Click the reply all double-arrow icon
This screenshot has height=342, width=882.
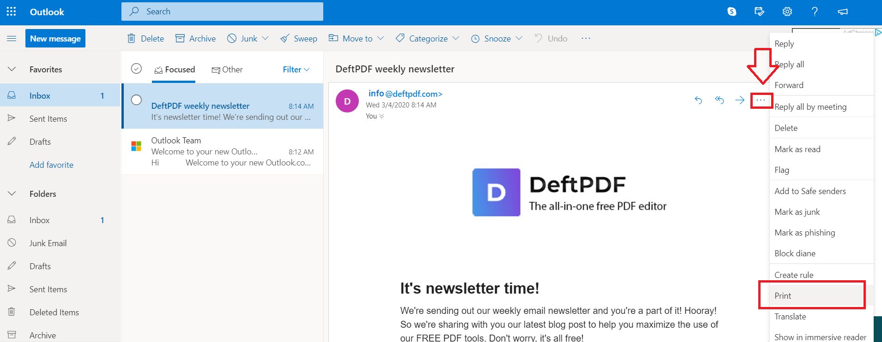coord(719,100)
